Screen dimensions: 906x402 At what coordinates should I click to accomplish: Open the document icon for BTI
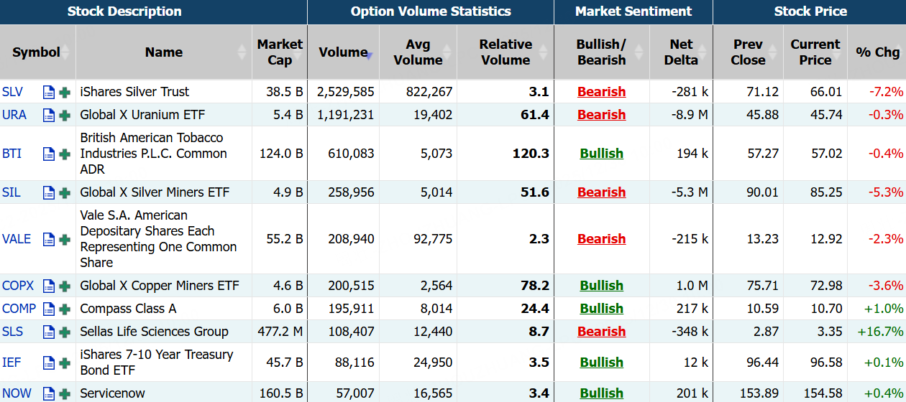coord(49,154)
